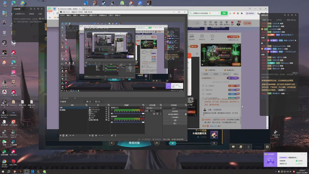Click the 退出 button in OBS controls

point(175,123)
